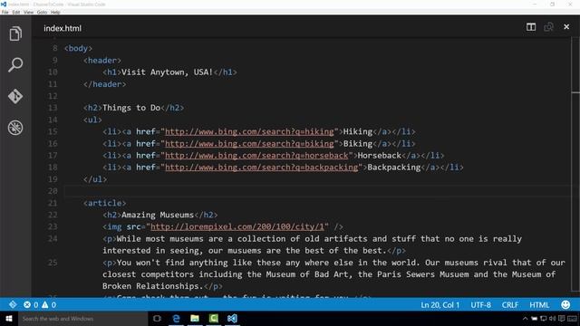Click the 'Things to Do' heading text
This screenshot has width=580, height=326.
pyautogui.click(x=131, y=108)
